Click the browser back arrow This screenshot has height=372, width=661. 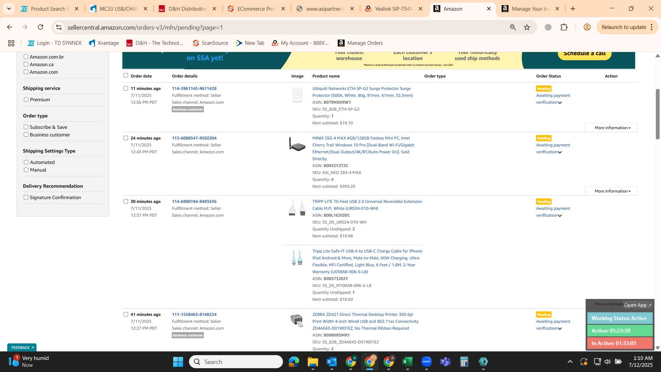coord(10,27)
